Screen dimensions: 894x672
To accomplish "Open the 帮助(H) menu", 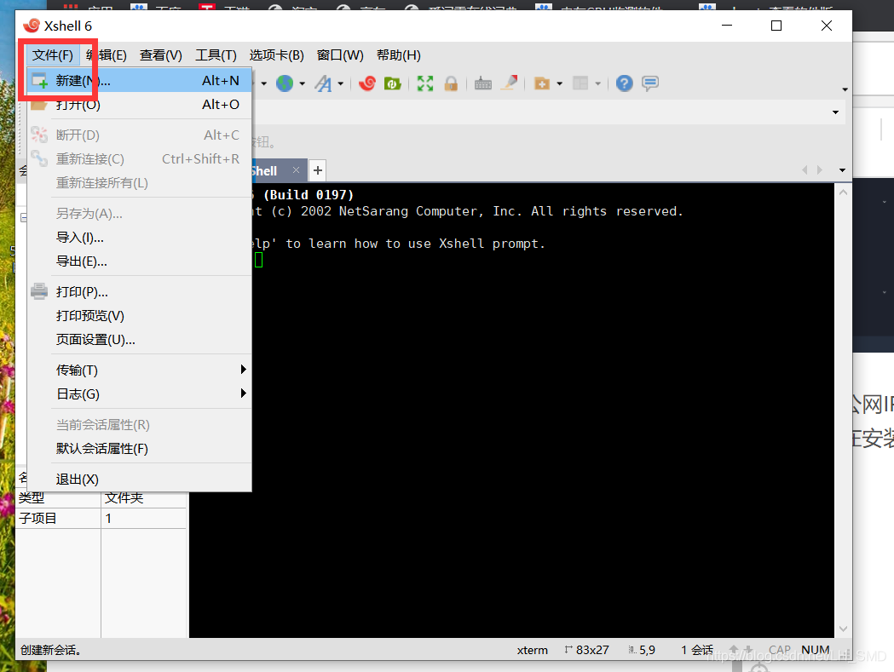I will pyautogui.click(x=399, y=55).
